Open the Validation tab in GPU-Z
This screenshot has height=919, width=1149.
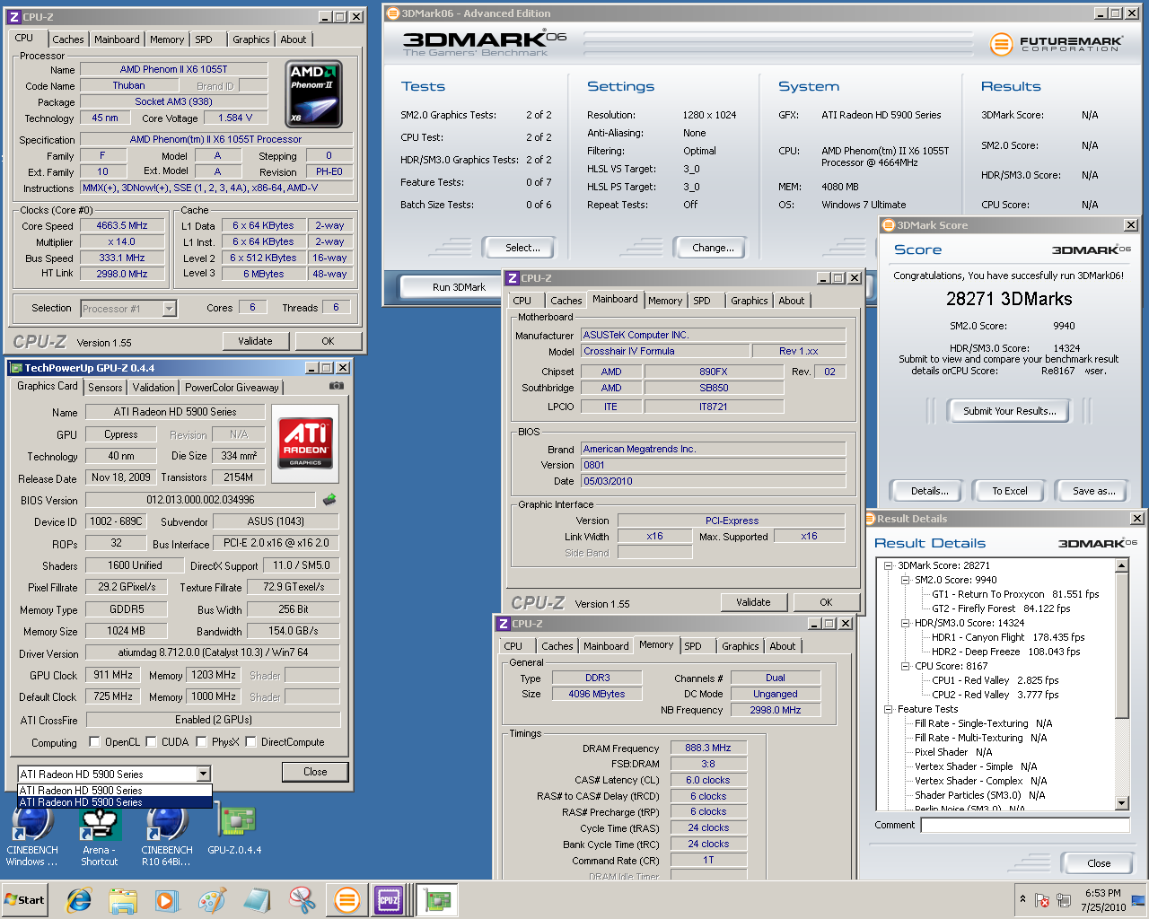pos(153,388)
